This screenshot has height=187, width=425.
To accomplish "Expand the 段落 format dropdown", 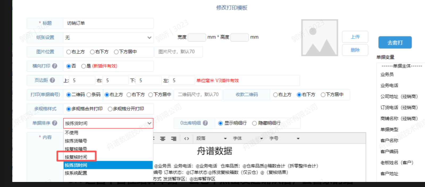I will click(211, 138).
